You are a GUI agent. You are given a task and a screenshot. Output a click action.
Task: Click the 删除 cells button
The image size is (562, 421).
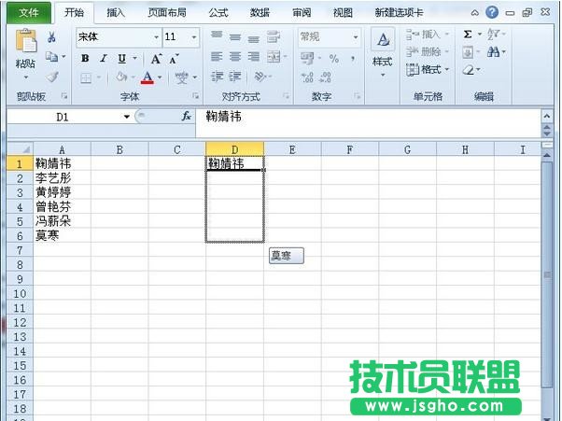pyautogui.click(x=428, y=51)
